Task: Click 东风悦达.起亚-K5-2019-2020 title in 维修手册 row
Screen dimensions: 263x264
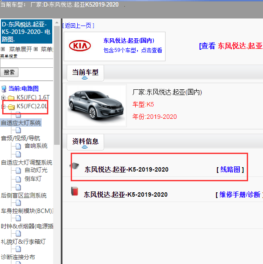Action: point(126,194)
